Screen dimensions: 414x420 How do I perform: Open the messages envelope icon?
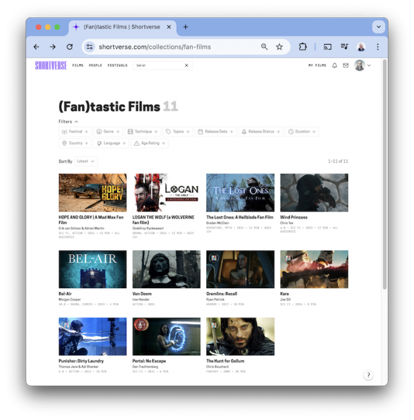coord(346,66)
